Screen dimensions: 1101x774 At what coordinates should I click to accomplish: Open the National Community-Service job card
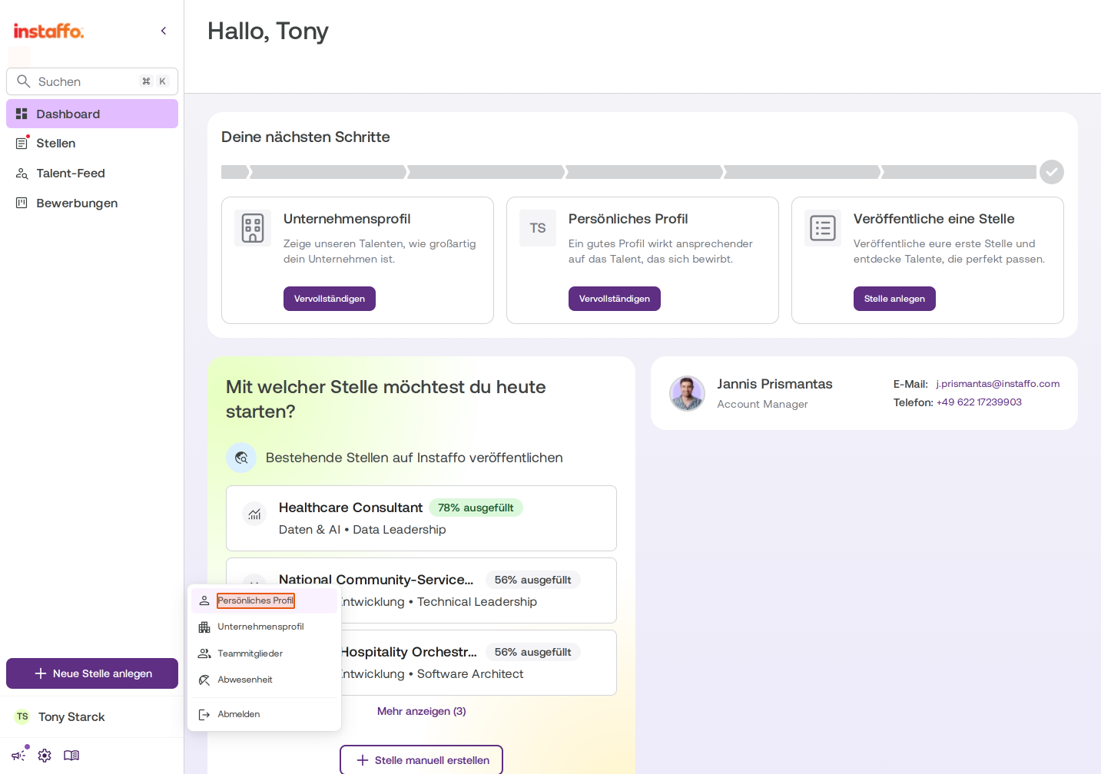(421, 590)
